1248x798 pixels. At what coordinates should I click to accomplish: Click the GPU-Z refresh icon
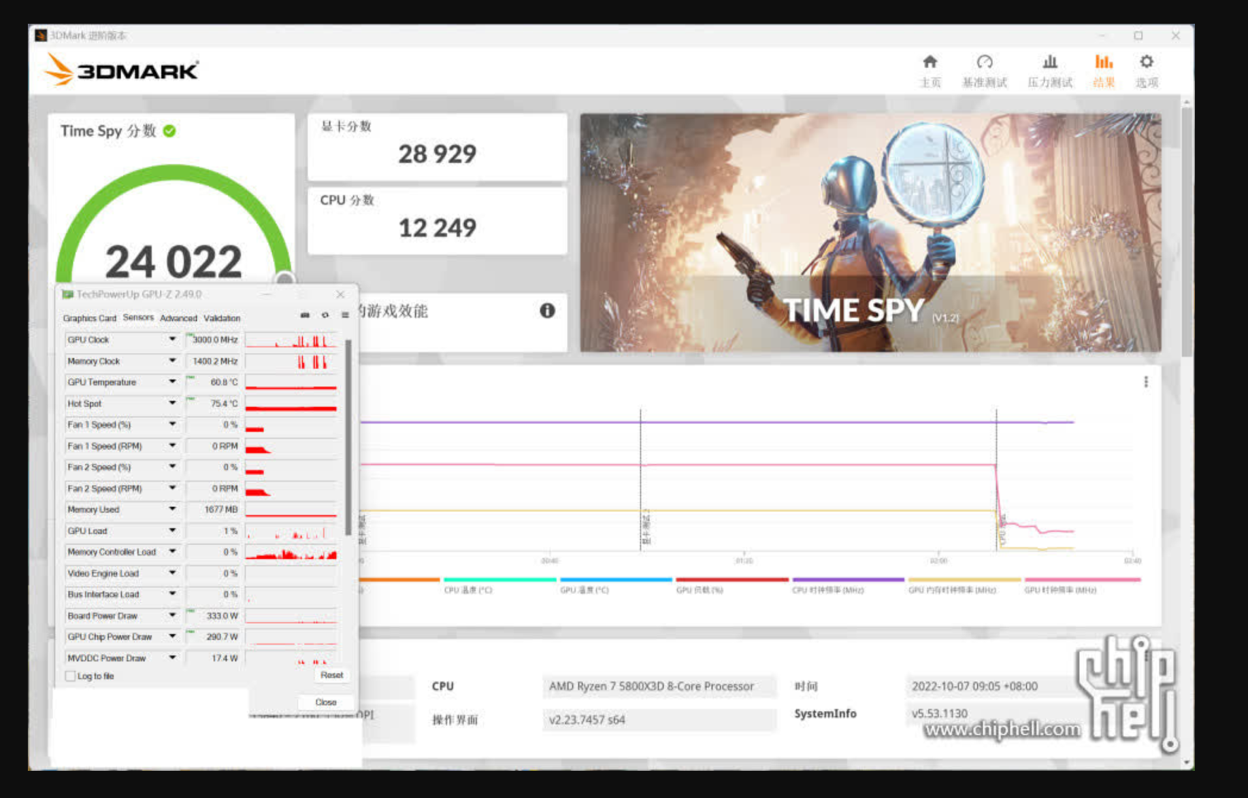click(325, 315)
